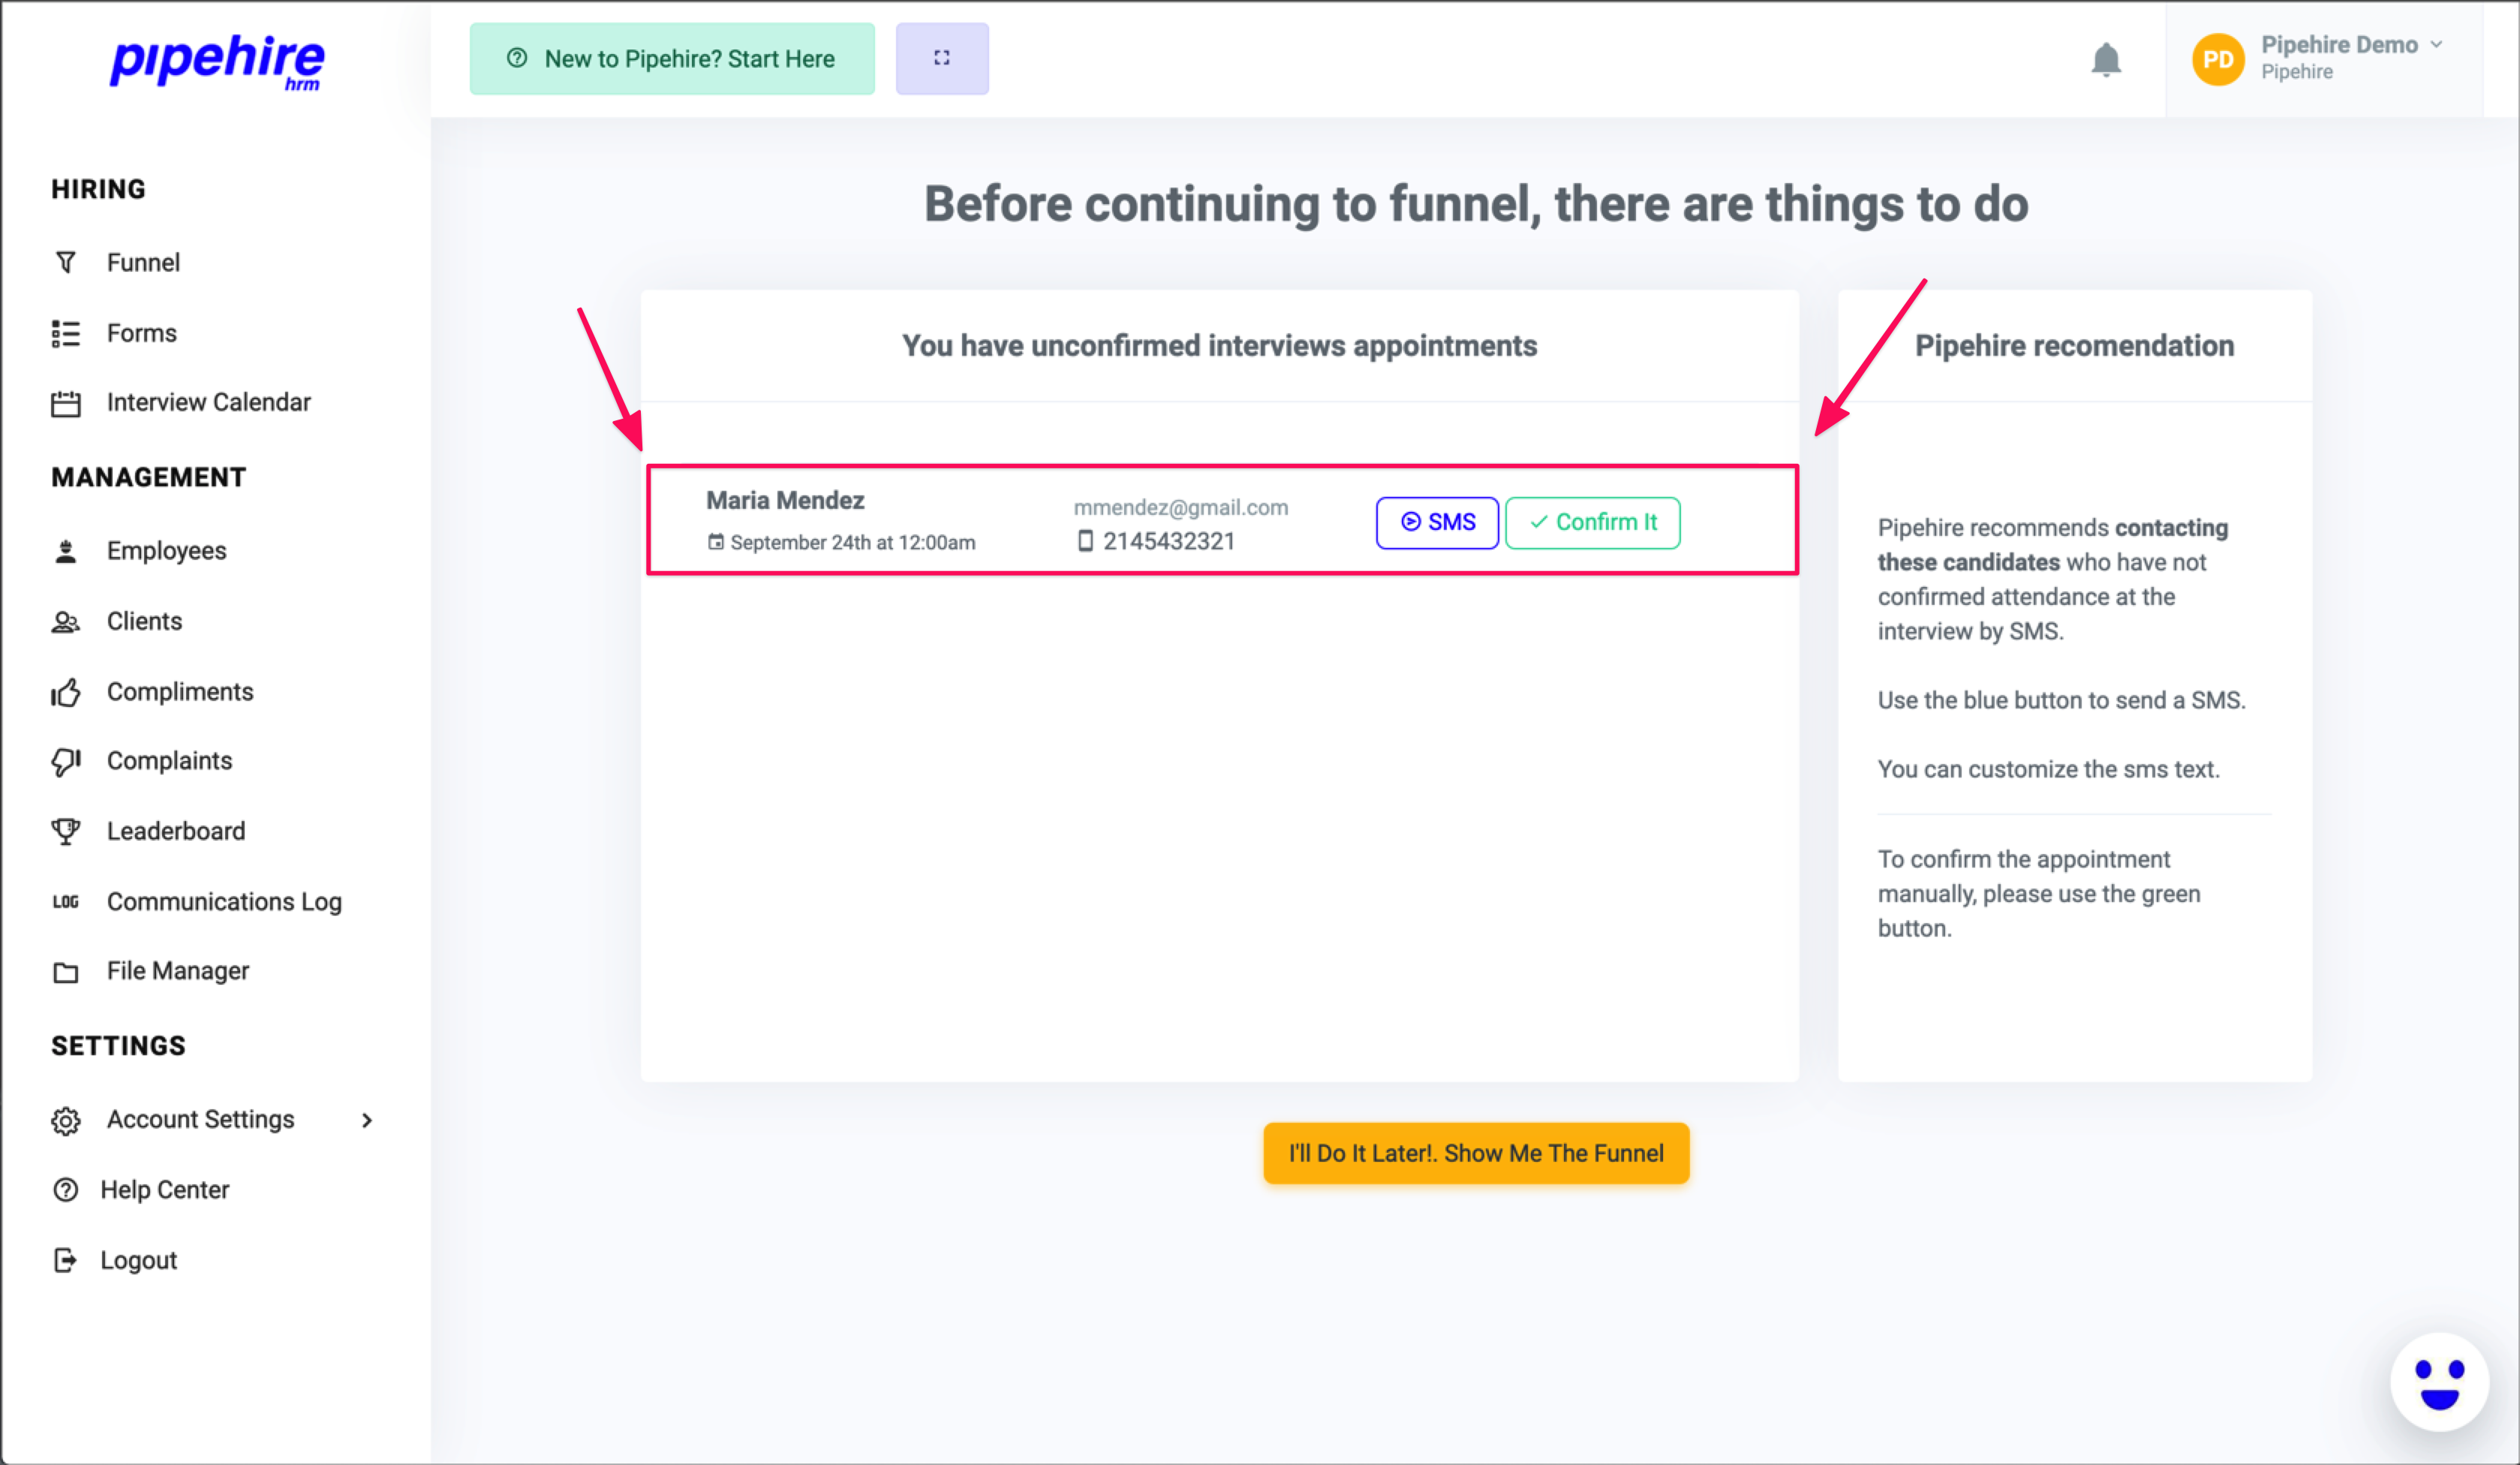Image resolution: width=2520 pixels, height=1465 pixels.
Task: Click the calendar icon beside September 24th
Action: tap(716, 542)
